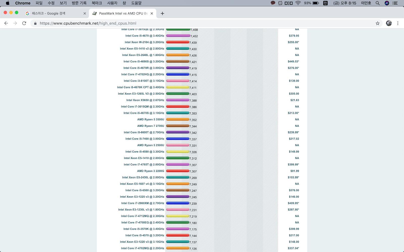Open the 도움말 menu

click(136, 3)
